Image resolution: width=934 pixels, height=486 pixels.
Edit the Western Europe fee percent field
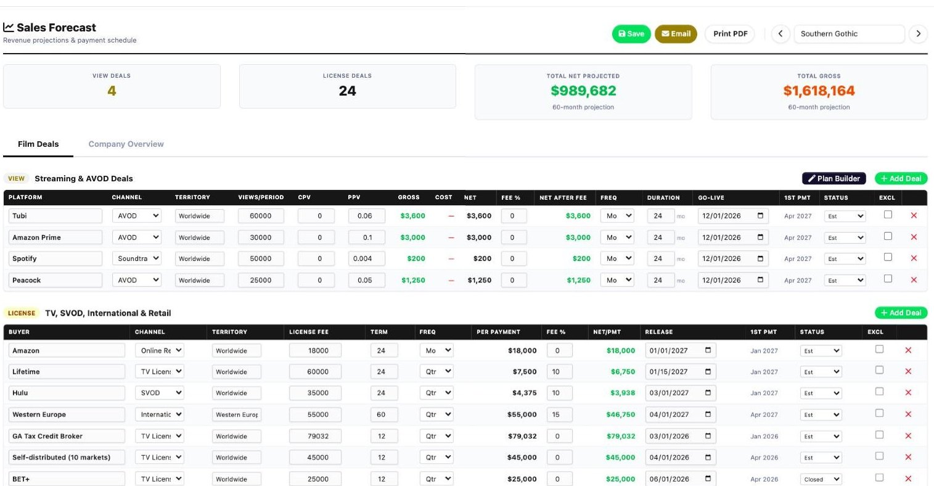[x=559, y=414]
